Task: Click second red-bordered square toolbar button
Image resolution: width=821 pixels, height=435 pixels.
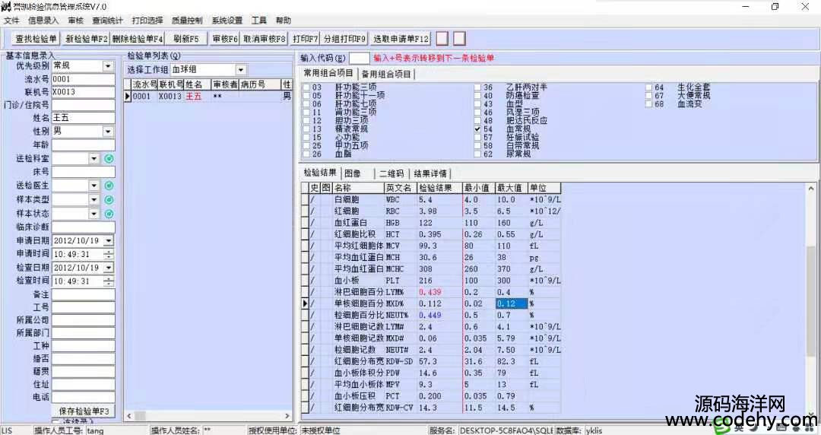Action: point(459,38)
